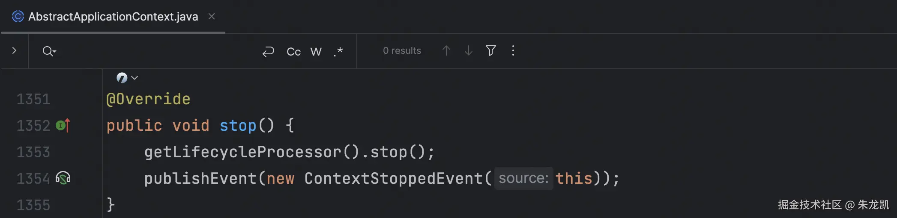
Task: Open the author inlay hint dropdown
Action: pos(127,78)
